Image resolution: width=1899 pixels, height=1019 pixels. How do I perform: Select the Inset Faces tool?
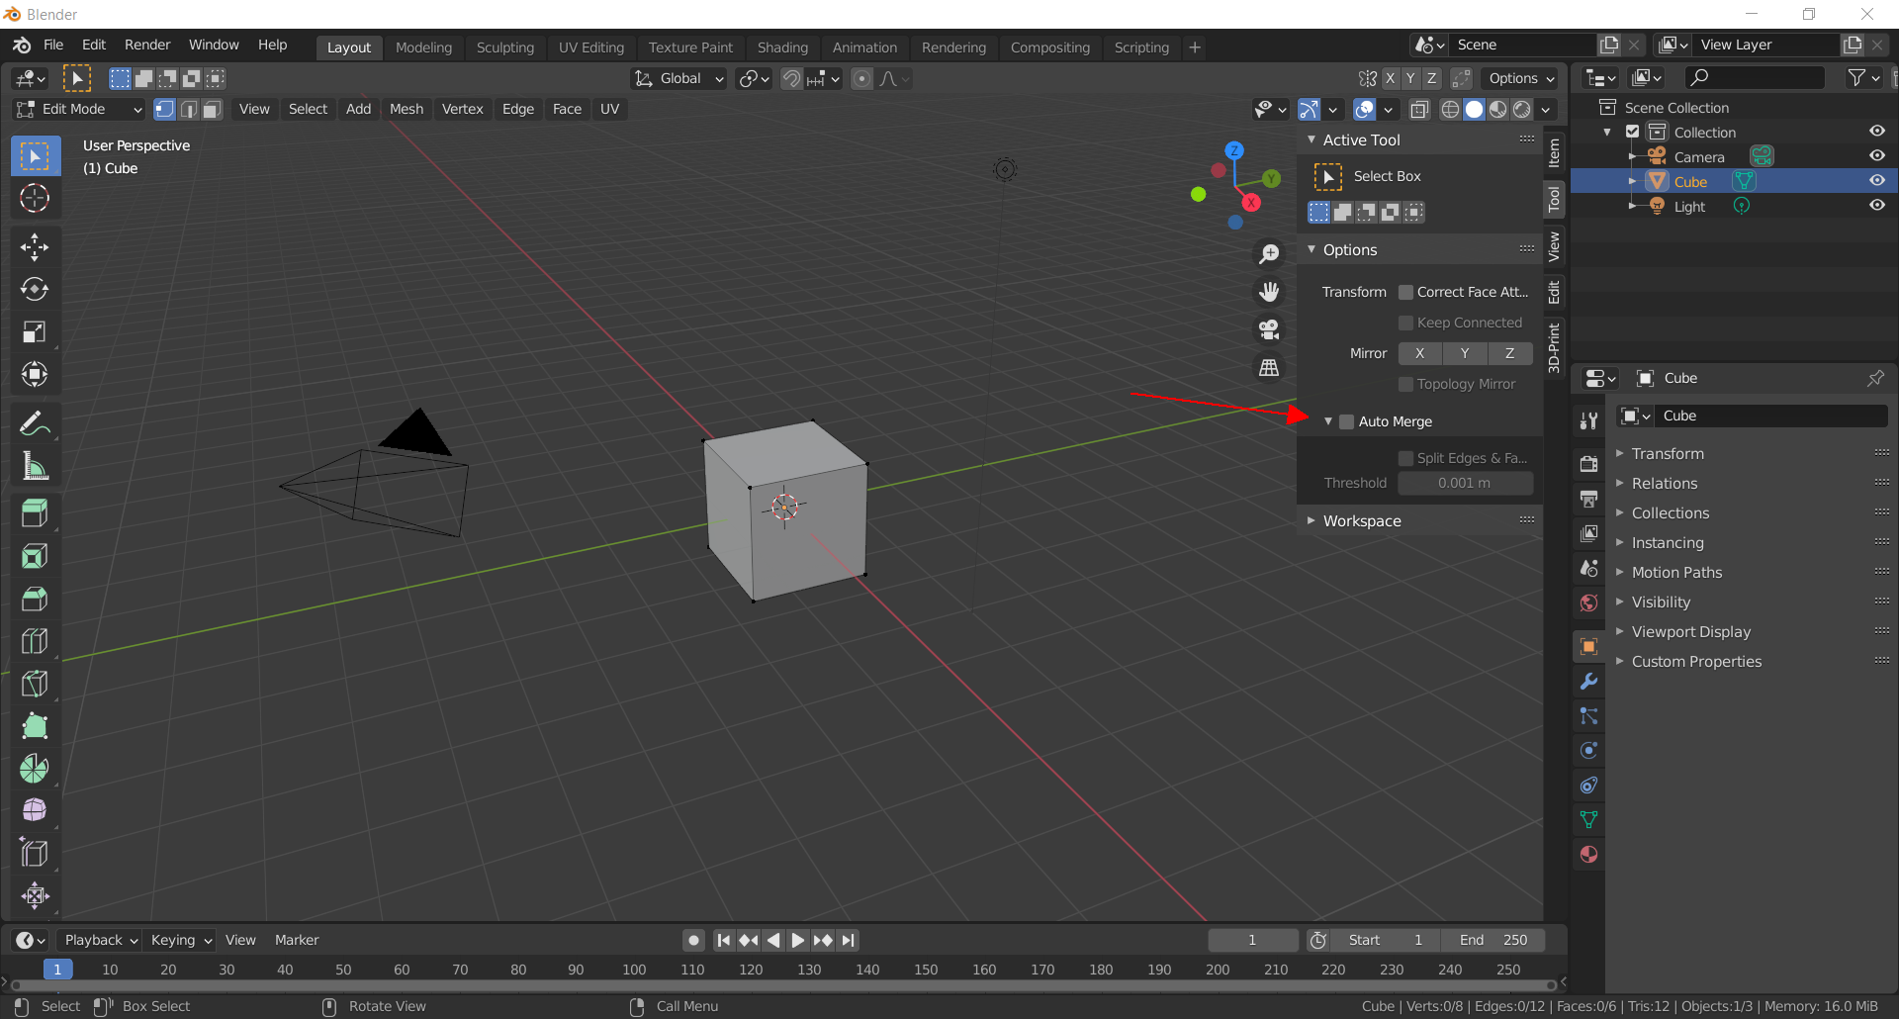point(35,556)
